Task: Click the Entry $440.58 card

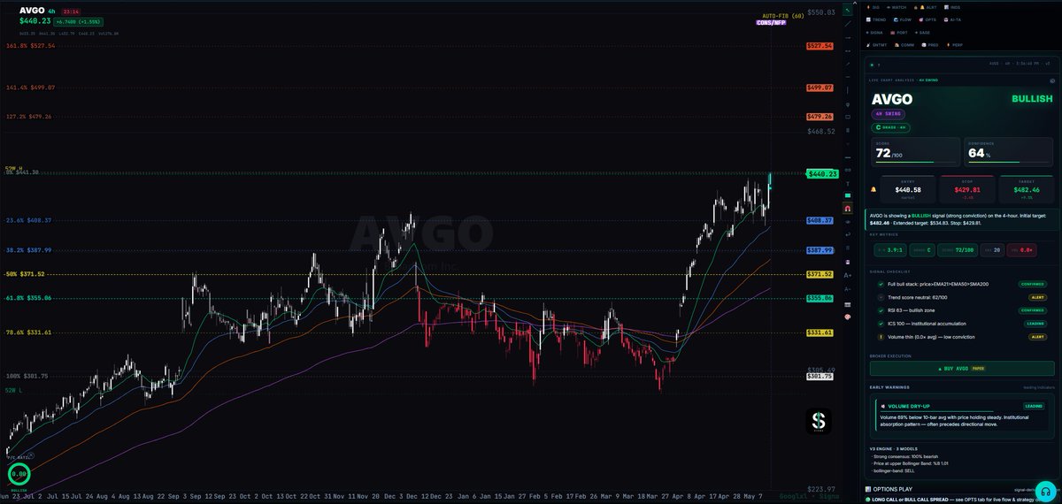Action: [907, 189]
